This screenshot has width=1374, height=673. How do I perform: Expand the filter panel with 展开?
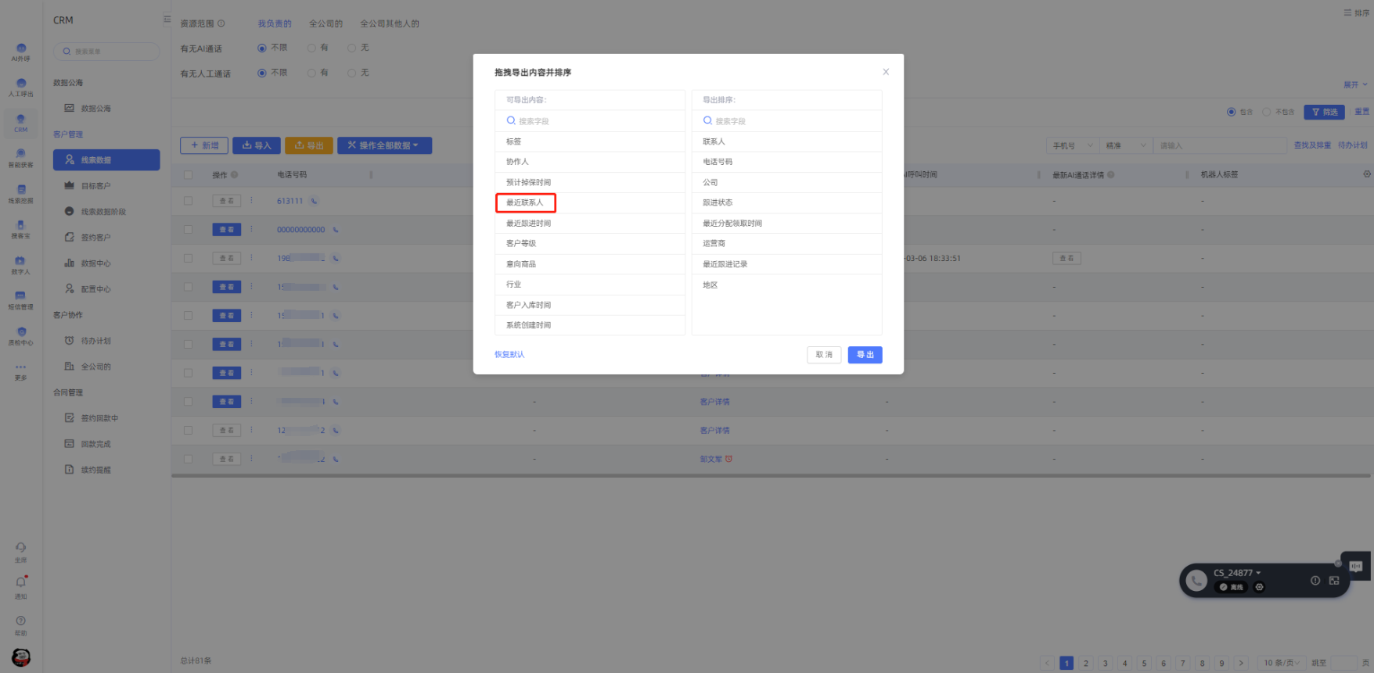click(1354, 84)
